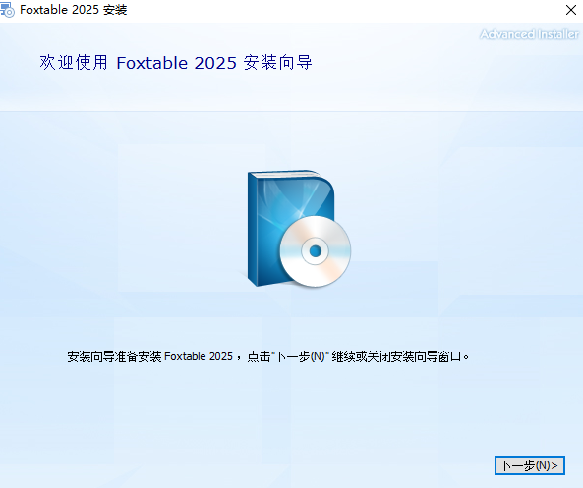Image resolution: width=583 pixels, height=488 pixels.
Task: Click 安装向导 at the end of heading
Action: [x=278, y=62]
